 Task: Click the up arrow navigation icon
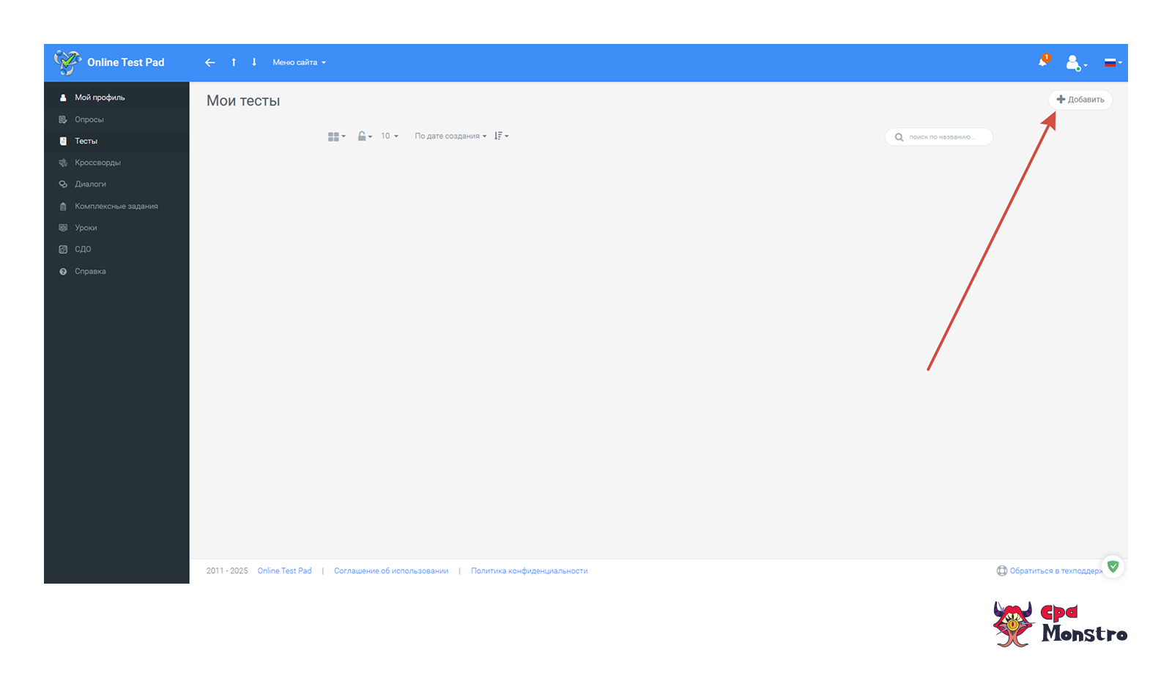(234, 62)
